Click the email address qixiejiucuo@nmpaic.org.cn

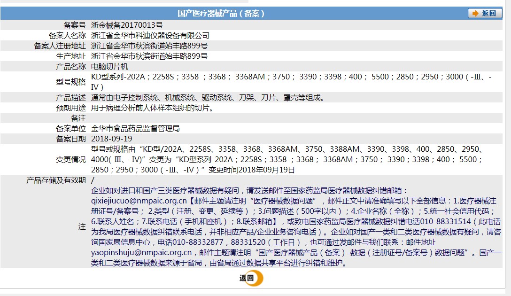coord(139,201)
